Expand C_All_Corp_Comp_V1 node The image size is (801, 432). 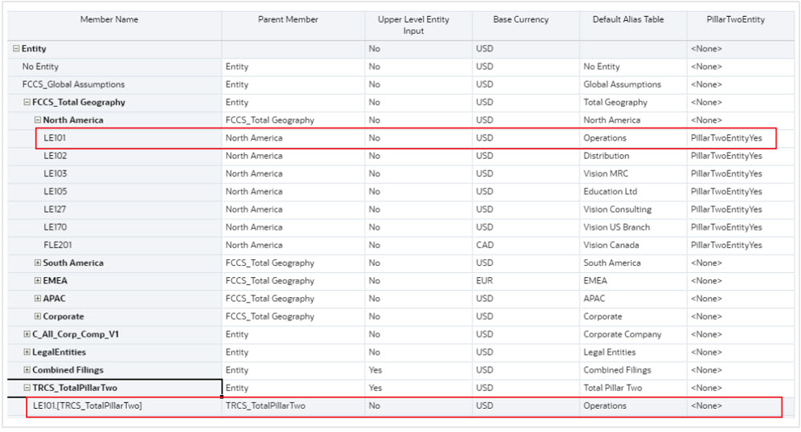tap(27, 335)
